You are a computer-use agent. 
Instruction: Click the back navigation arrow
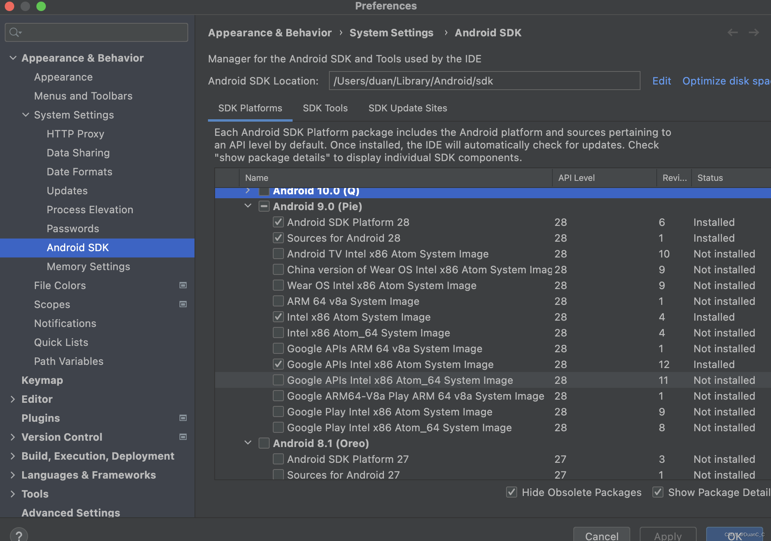pyautogui.click(x=732, y=32)
